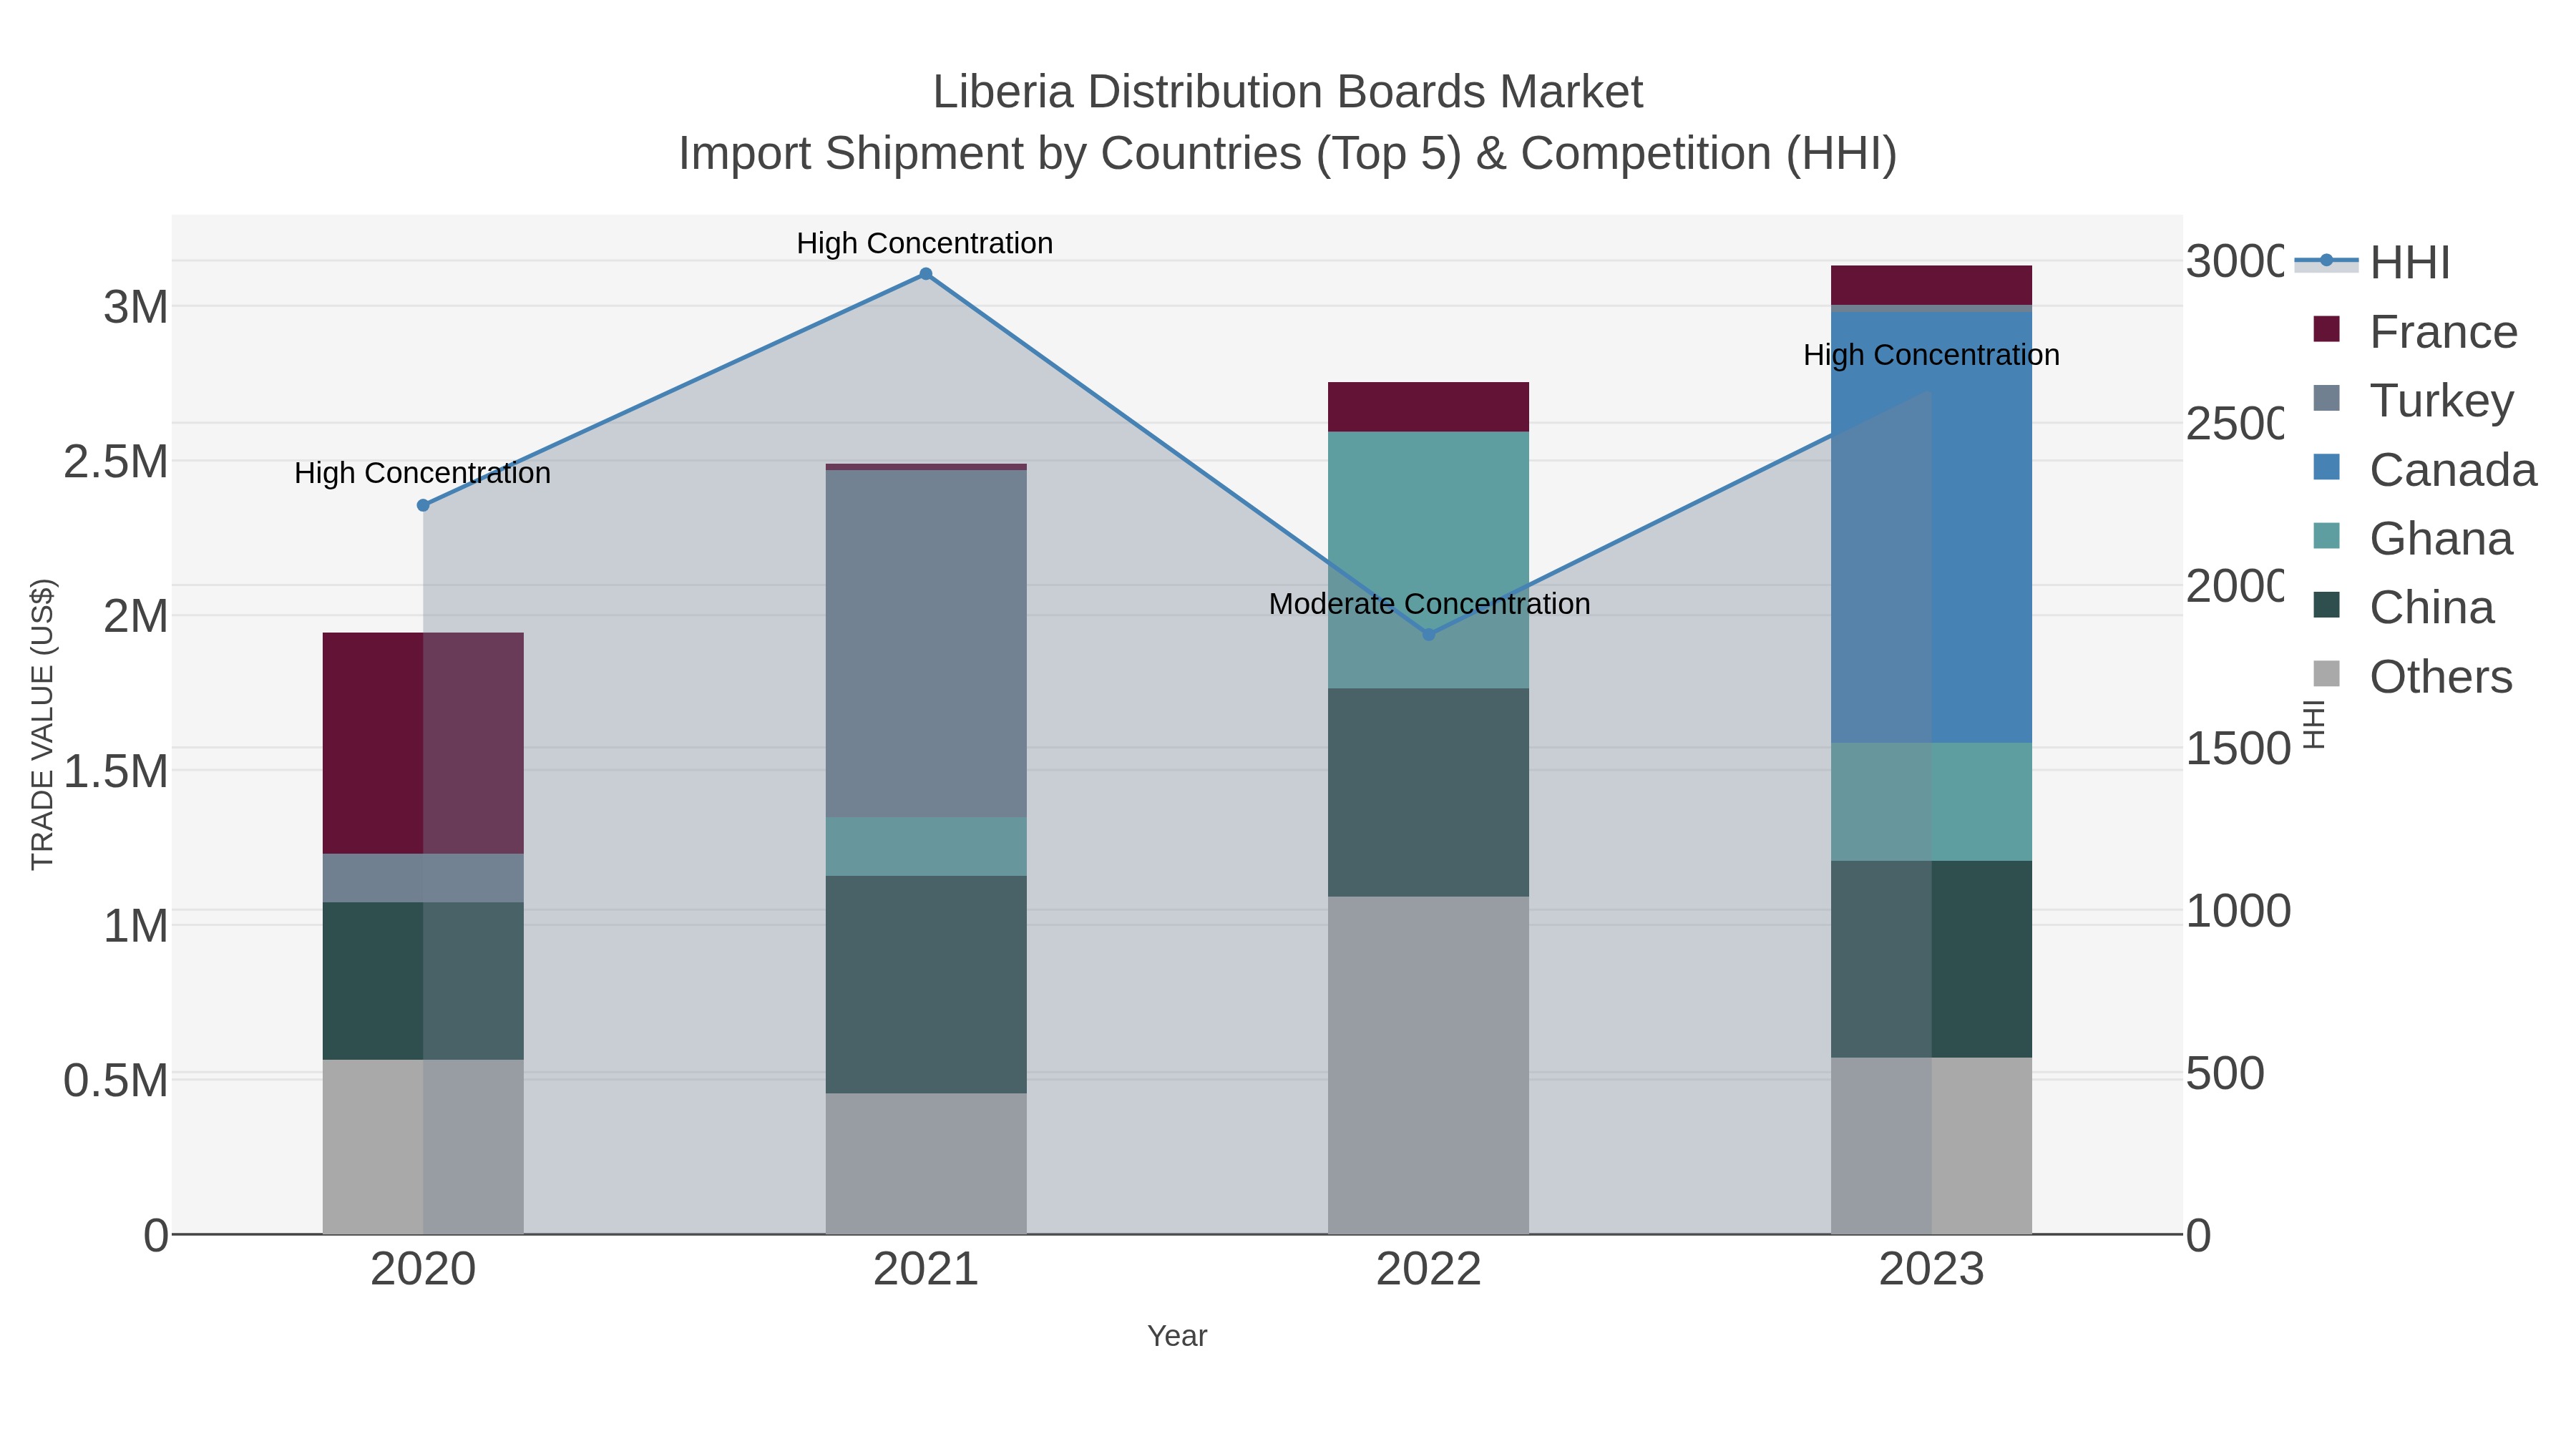Image resolution: width=2576 pixels, height=1449 pixels.
Task: Click the Year axis title
Action: tap(1177, 1336)
